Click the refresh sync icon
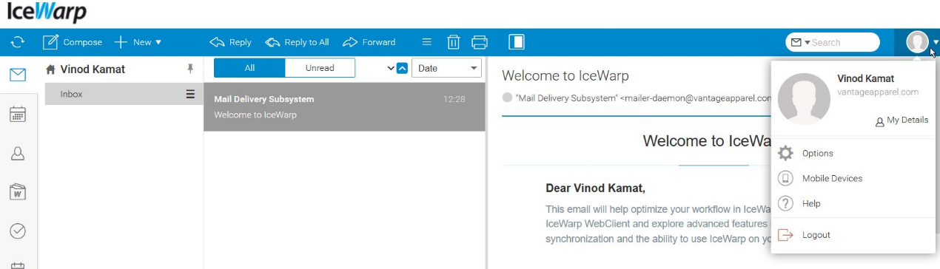Image resolution: width=940 pixels, height=269 pixels. 18,42
